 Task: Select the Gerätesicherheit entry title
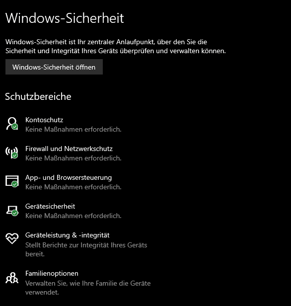coord(50,206)
